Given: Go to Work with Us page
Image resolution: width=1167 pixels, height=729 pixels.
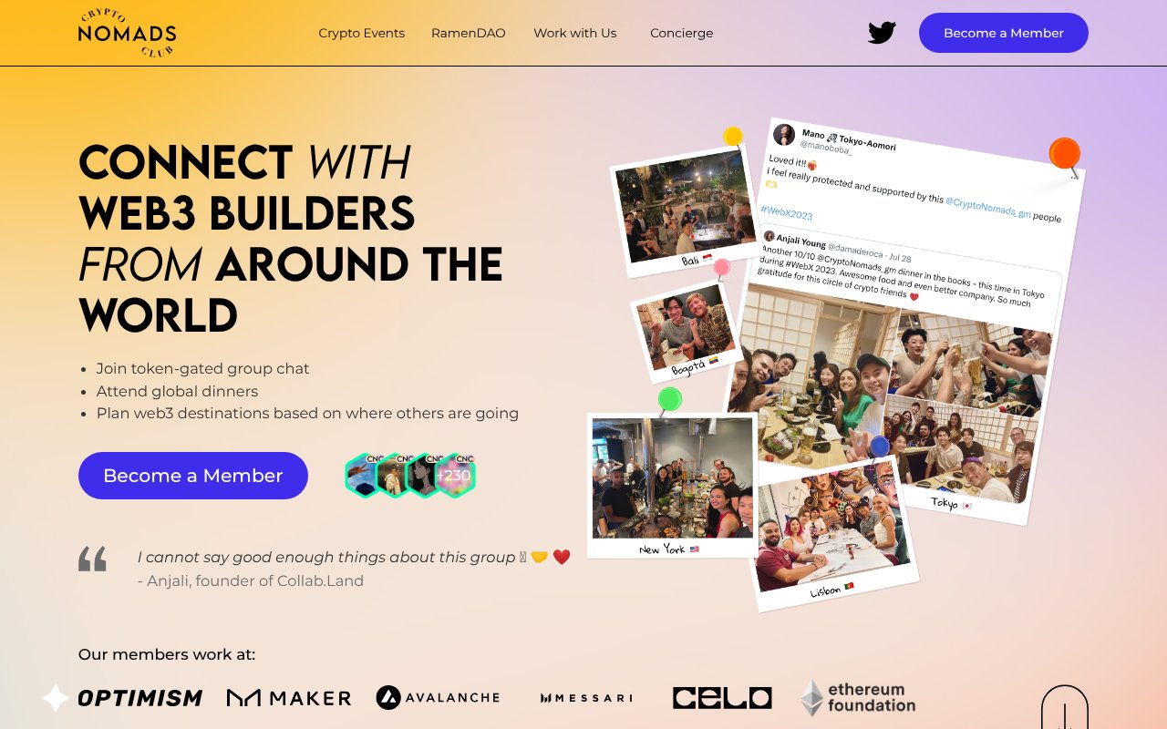Looking at the screenshot, I should (x=575, y=33).
